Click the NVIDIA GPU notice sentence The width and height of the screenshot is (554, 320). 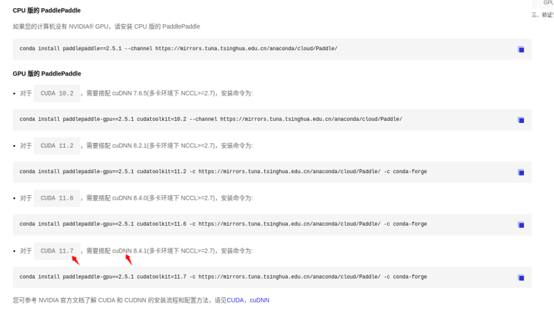point(106,27)
